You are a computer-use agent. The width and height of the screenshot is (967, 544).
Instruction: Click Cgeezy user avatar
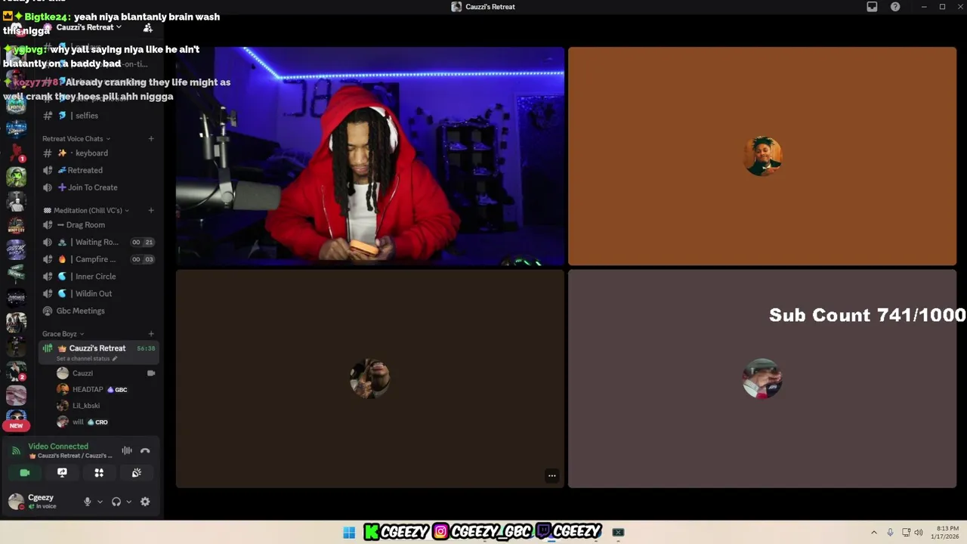pos(16,501)
